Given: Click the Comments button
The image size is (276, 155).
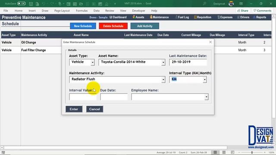Looking at the screenshot, I should [x=263, y=11].
